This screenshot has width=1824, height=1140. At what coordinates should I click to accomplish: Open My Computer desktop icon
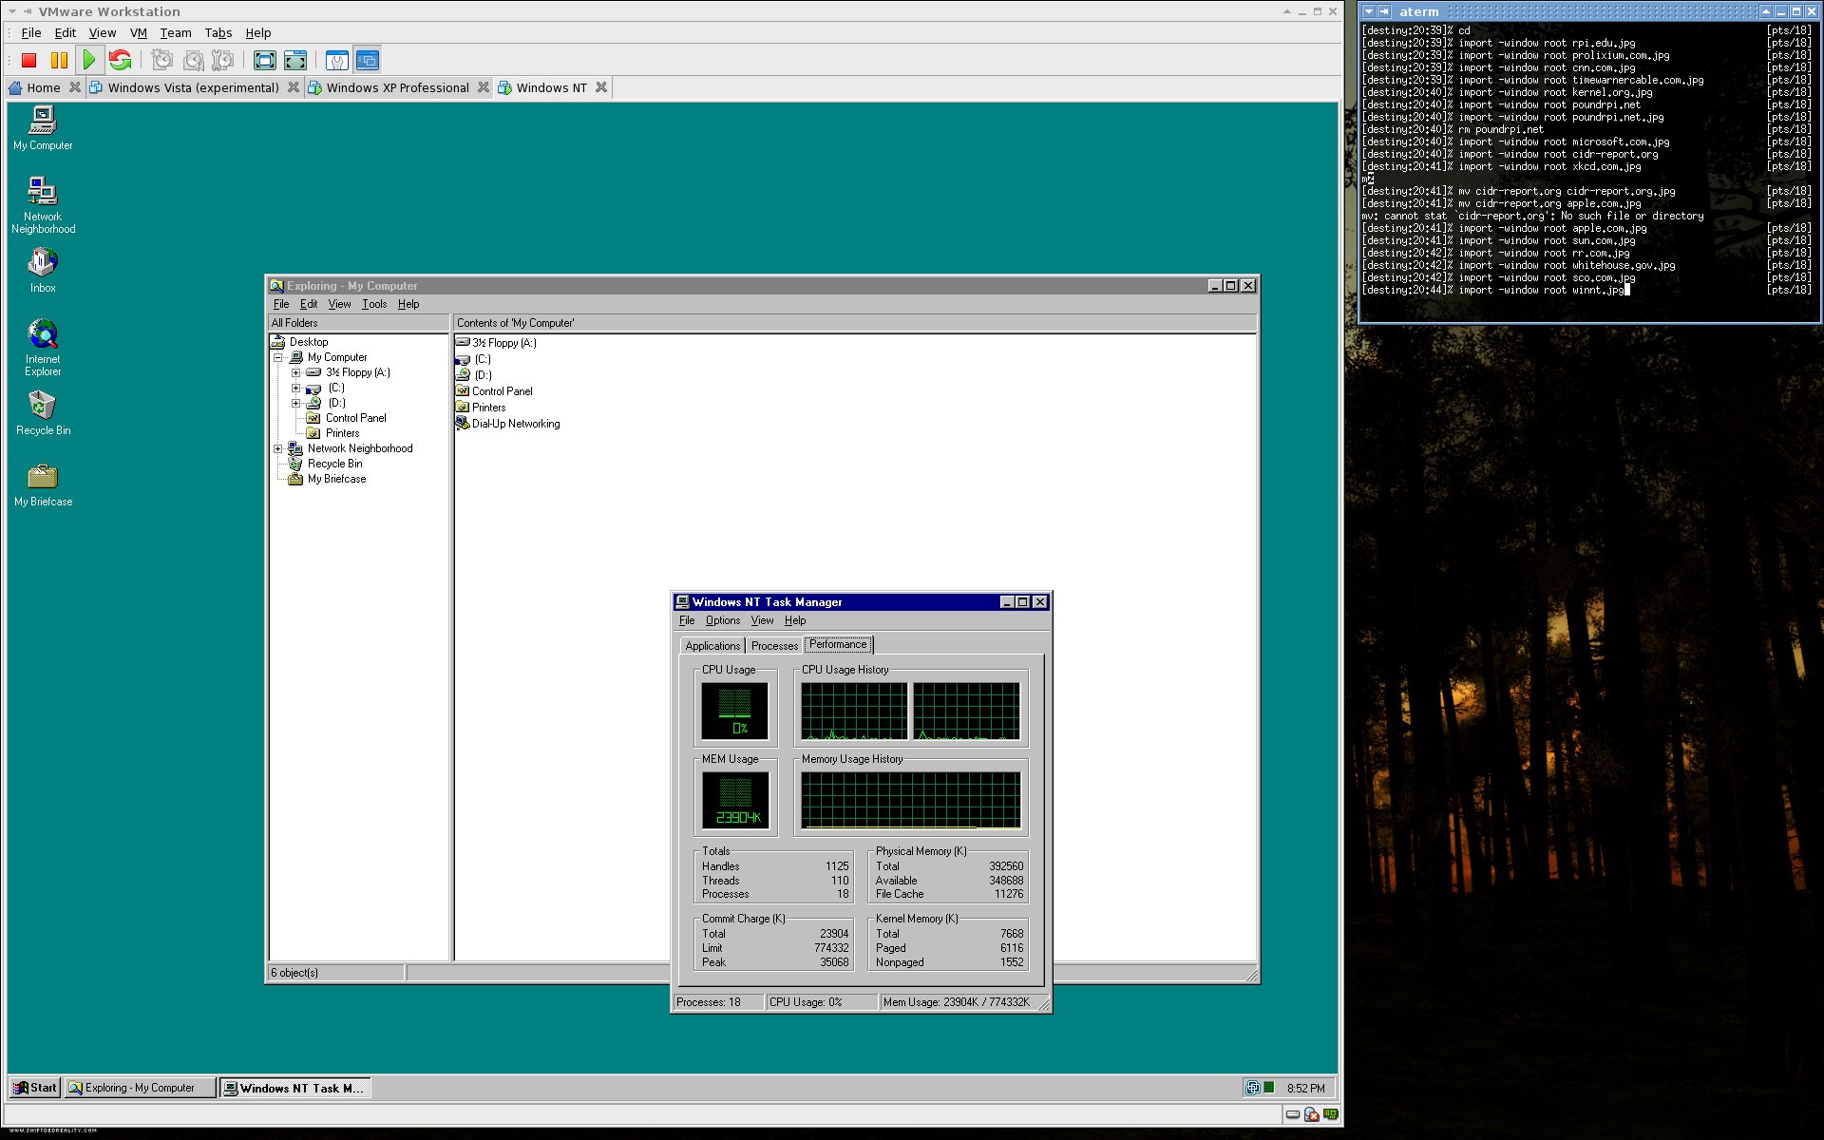tap(43, 127)
